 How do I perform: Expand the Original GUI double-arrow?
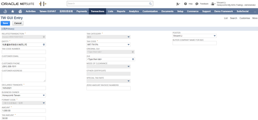tap(133, 52)
